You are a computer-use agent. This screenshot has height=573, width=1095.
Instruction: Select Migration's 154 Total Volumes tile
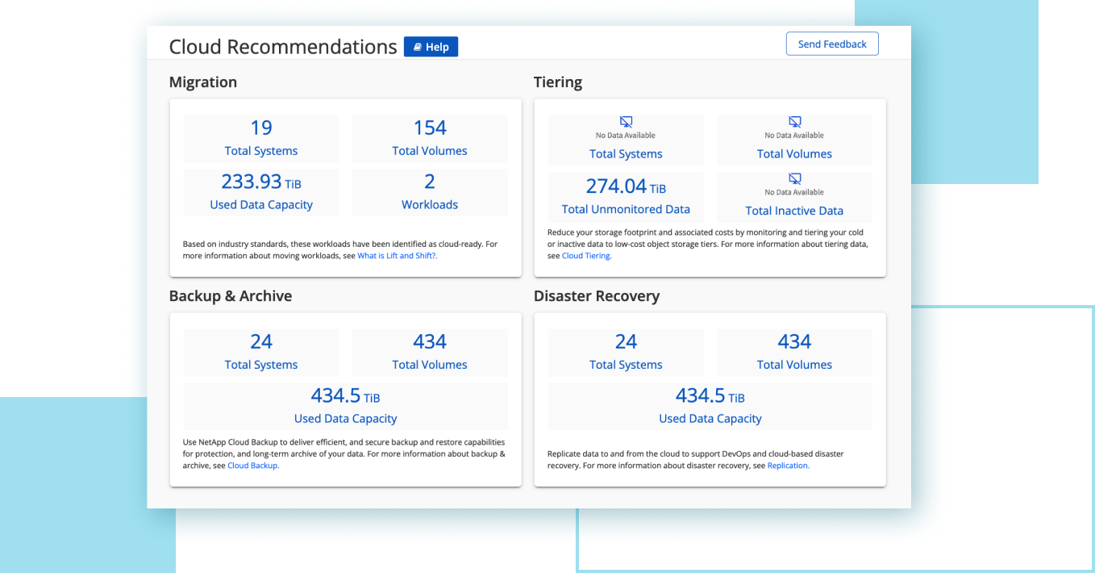click(430, 138)
